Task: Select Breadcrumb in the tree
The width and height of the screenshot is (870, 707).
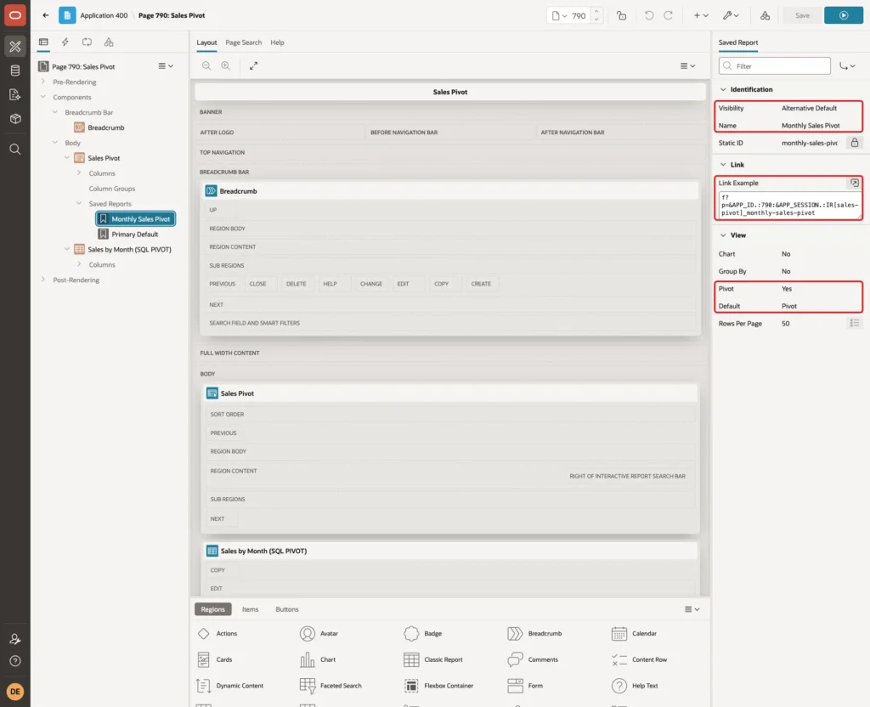Action: pyautogui.click(x=105, y=127)
